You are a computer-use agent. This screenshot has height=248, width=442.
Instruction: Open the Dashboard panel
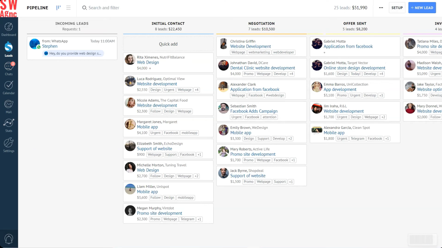(9, 29)
